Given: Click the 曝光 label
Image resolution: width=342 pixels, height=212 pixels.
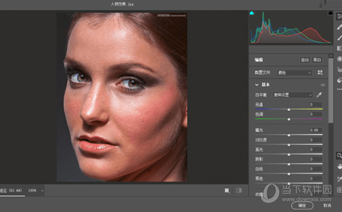Looking at the screenshot, I should 259,130.
